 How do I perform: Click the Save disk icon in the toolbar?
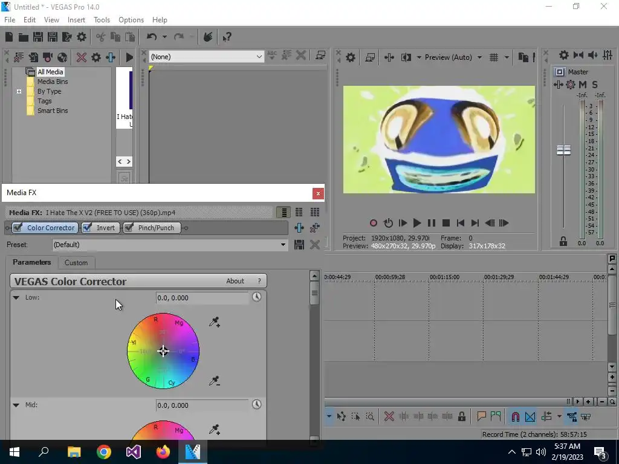pyautogui.click(x=38, y=37)
